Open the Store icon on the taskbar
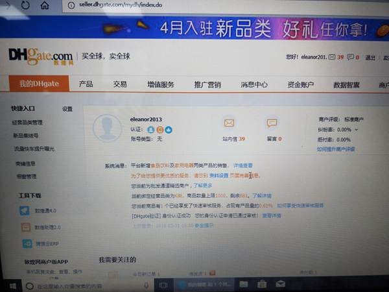 click(x=262, y=284)
